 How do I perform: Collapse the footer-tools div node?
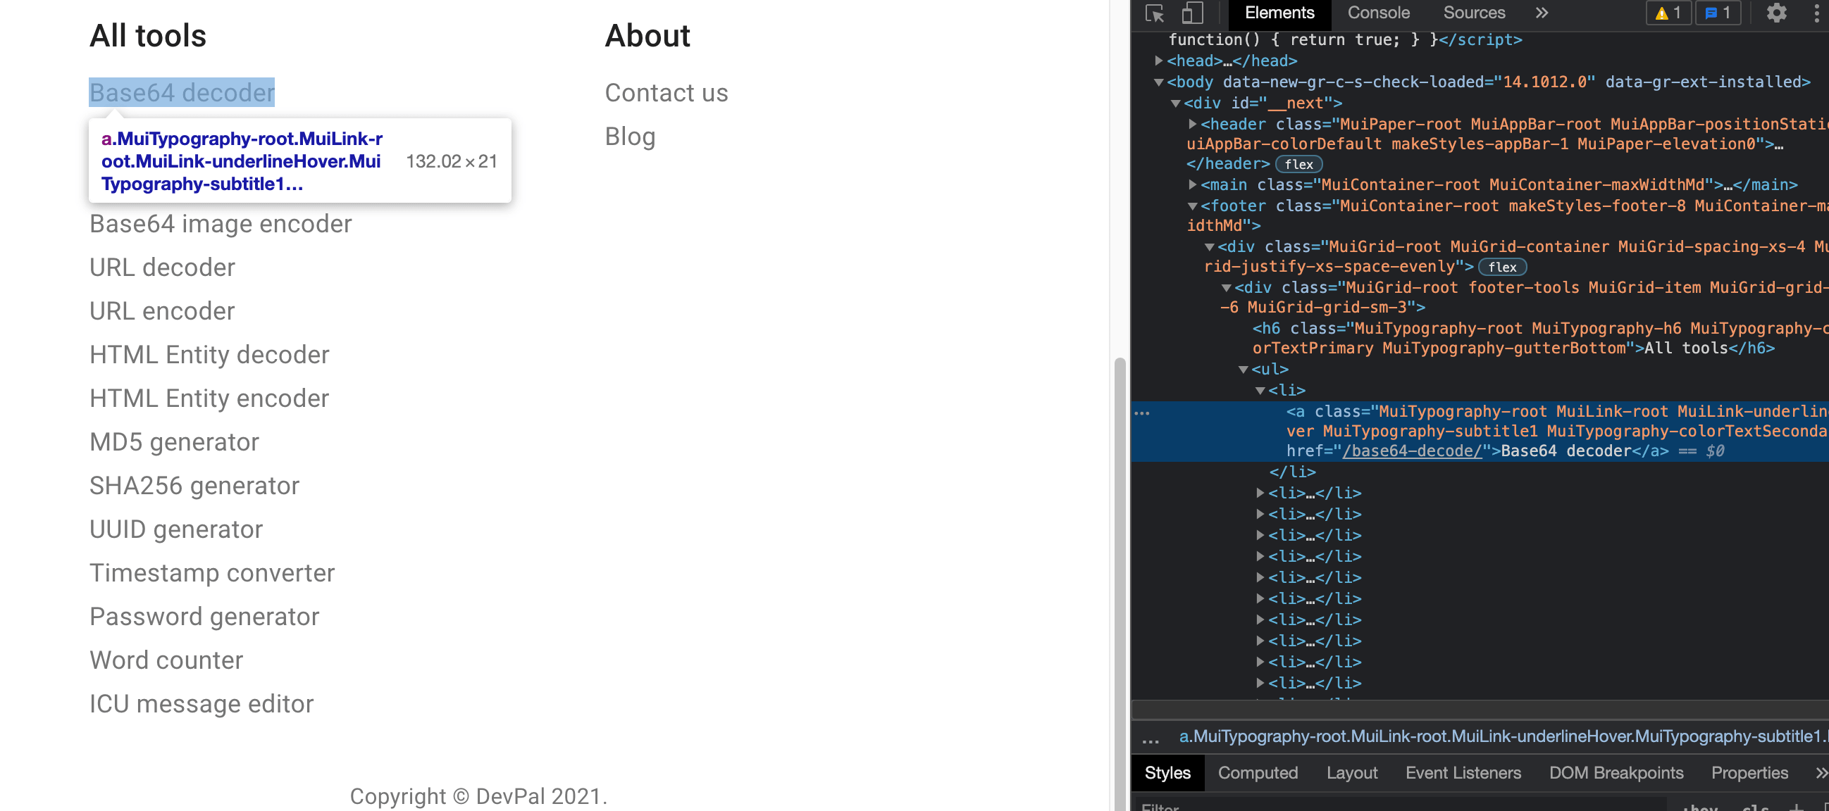[1226, 288]
